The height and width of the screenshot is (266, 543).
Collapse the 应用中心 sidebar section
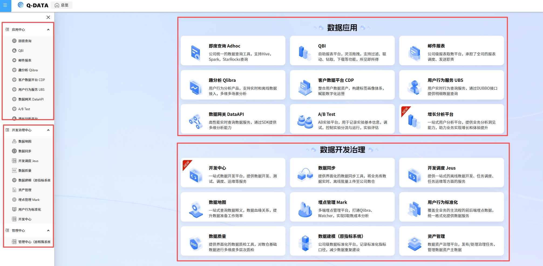(48, 30)
